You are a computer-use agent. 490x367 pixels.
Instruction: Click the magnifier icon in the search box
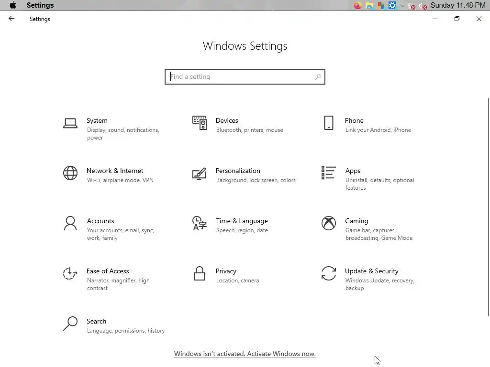coord(318,77)
